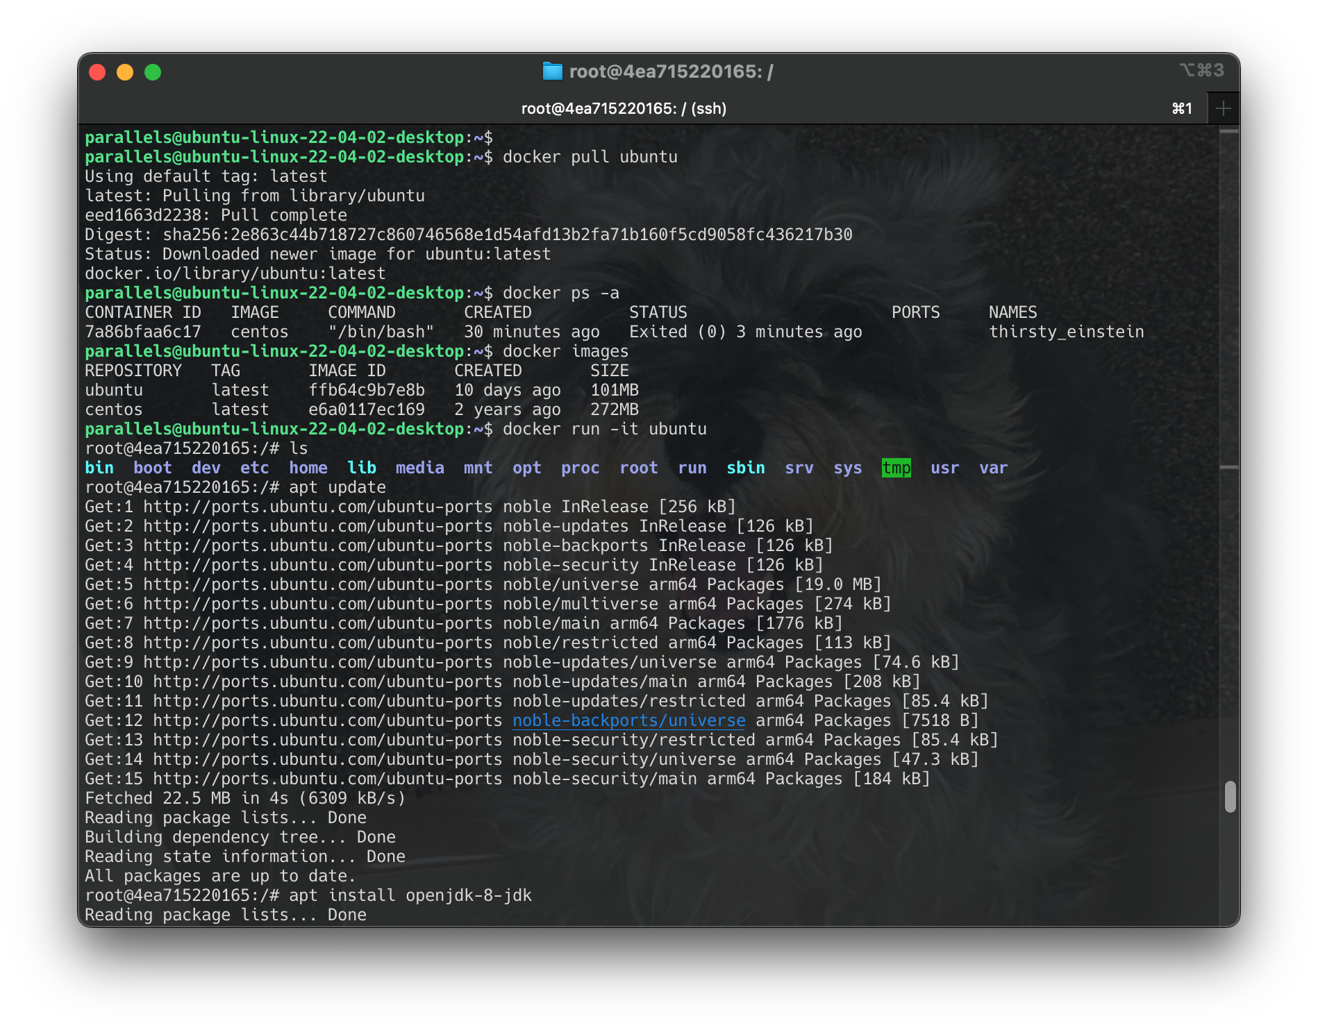Click the terminal vertical scrollbar thumb
The width and height of the screenshot is (1318, 1030).
pyautogui.click(x=1230, y=796)
